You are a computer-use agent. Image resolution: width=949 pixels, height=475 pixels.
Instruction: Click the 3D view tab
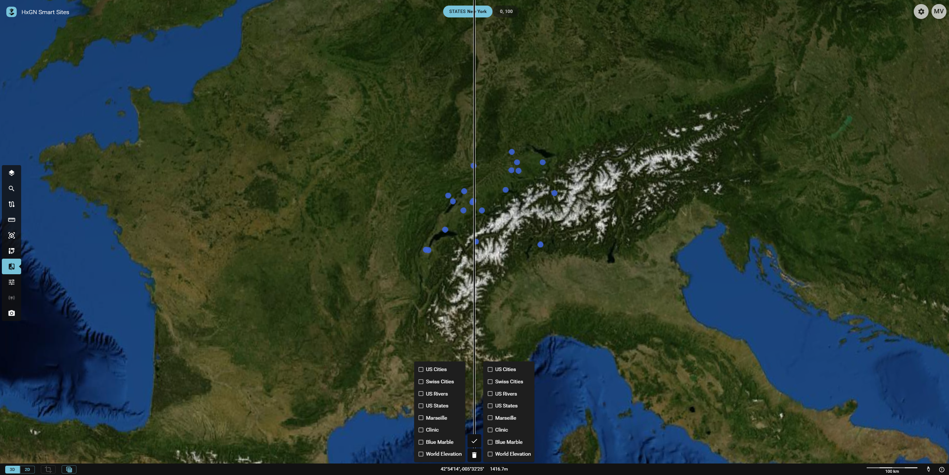click(x=12, y=469)
